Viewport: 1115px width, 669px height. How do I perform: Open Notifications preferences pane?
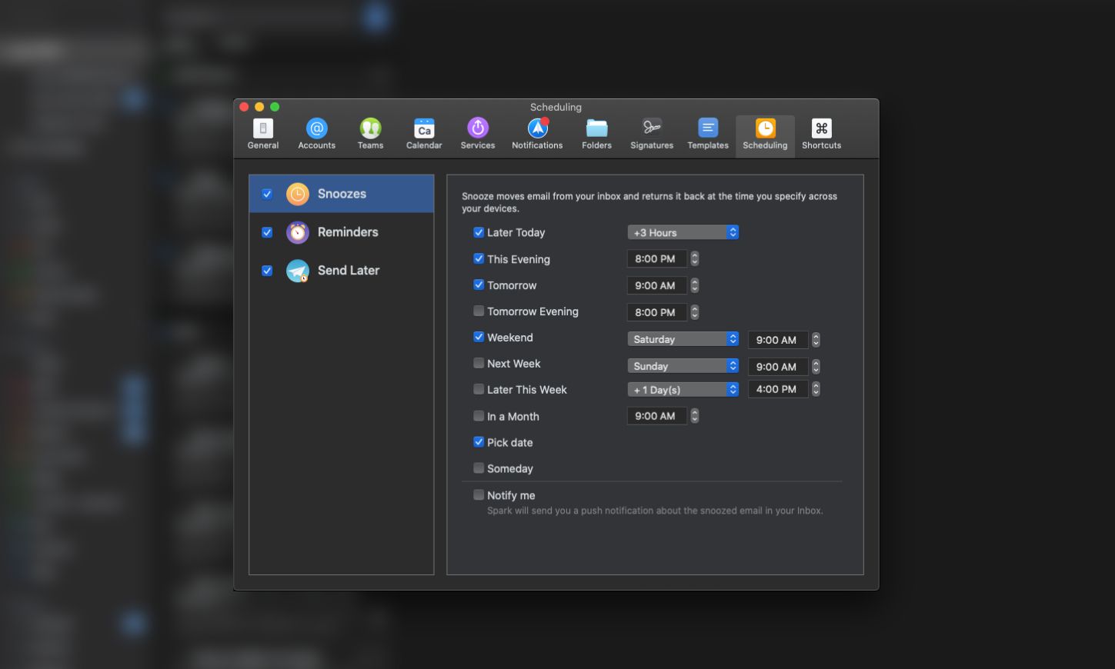[x=537, y=135]
